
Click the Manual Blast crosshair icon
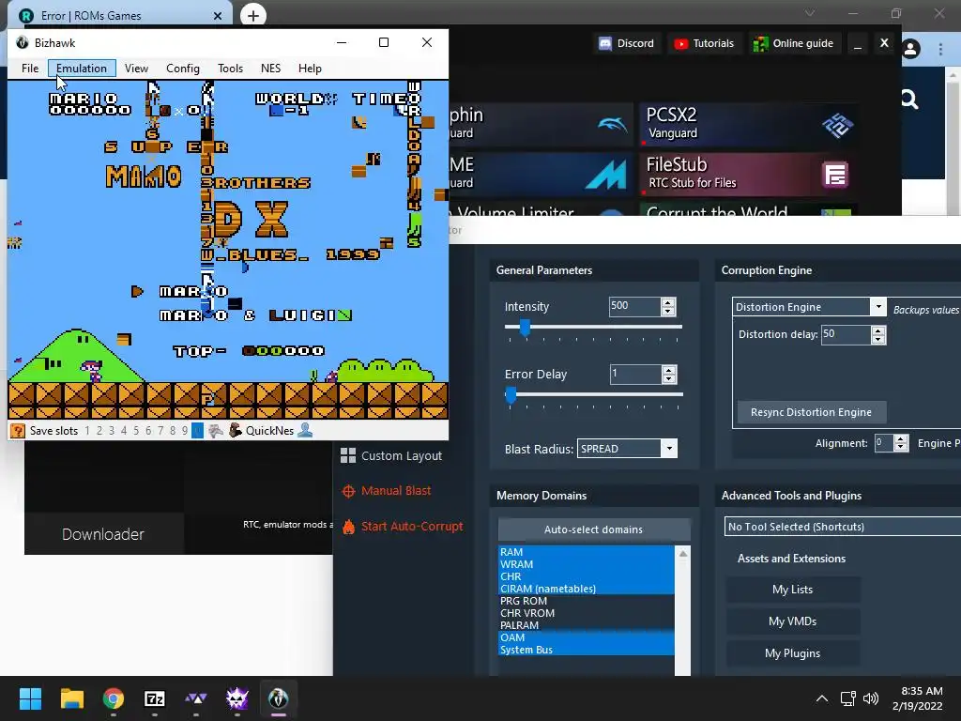[348, 491]
